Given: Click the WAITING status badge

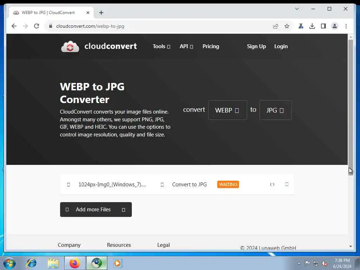Looking at the screenshot, I should (x=228, y=184).
